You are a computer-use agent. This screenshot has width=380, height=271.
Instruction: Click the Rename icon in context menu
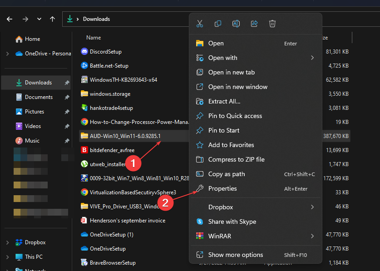click(236, 24)
